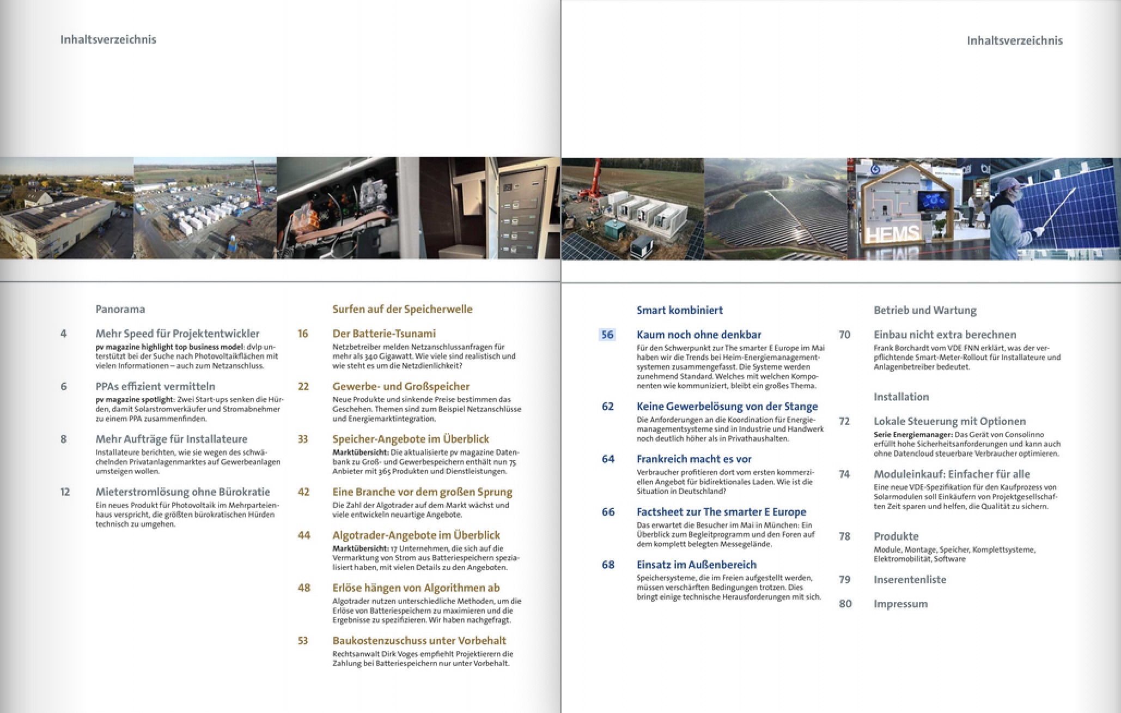Go to 'Inserentenliste' entry
The height and width of the screenshot is (713, 1121).
[x=910, y=580]
